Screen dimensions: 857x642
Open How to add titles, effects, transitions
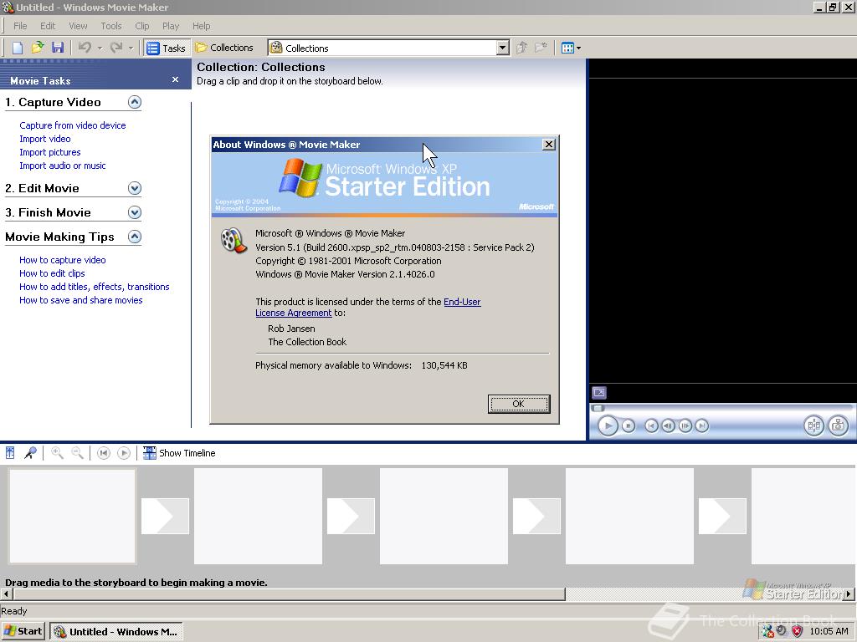click(94, 287)
